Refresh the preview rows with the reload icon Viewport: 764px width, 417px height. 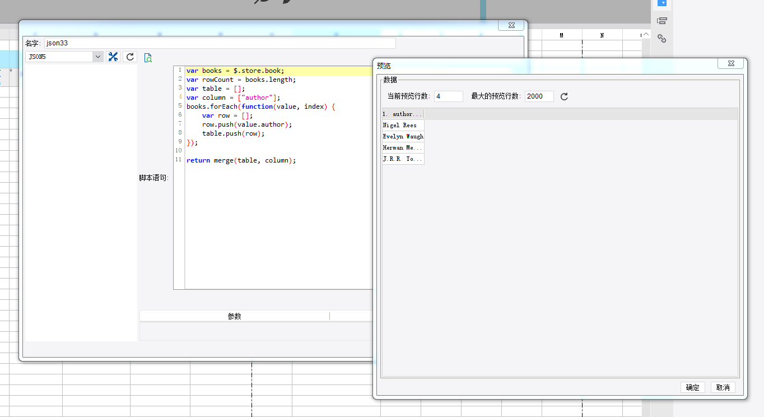(564, 96)
